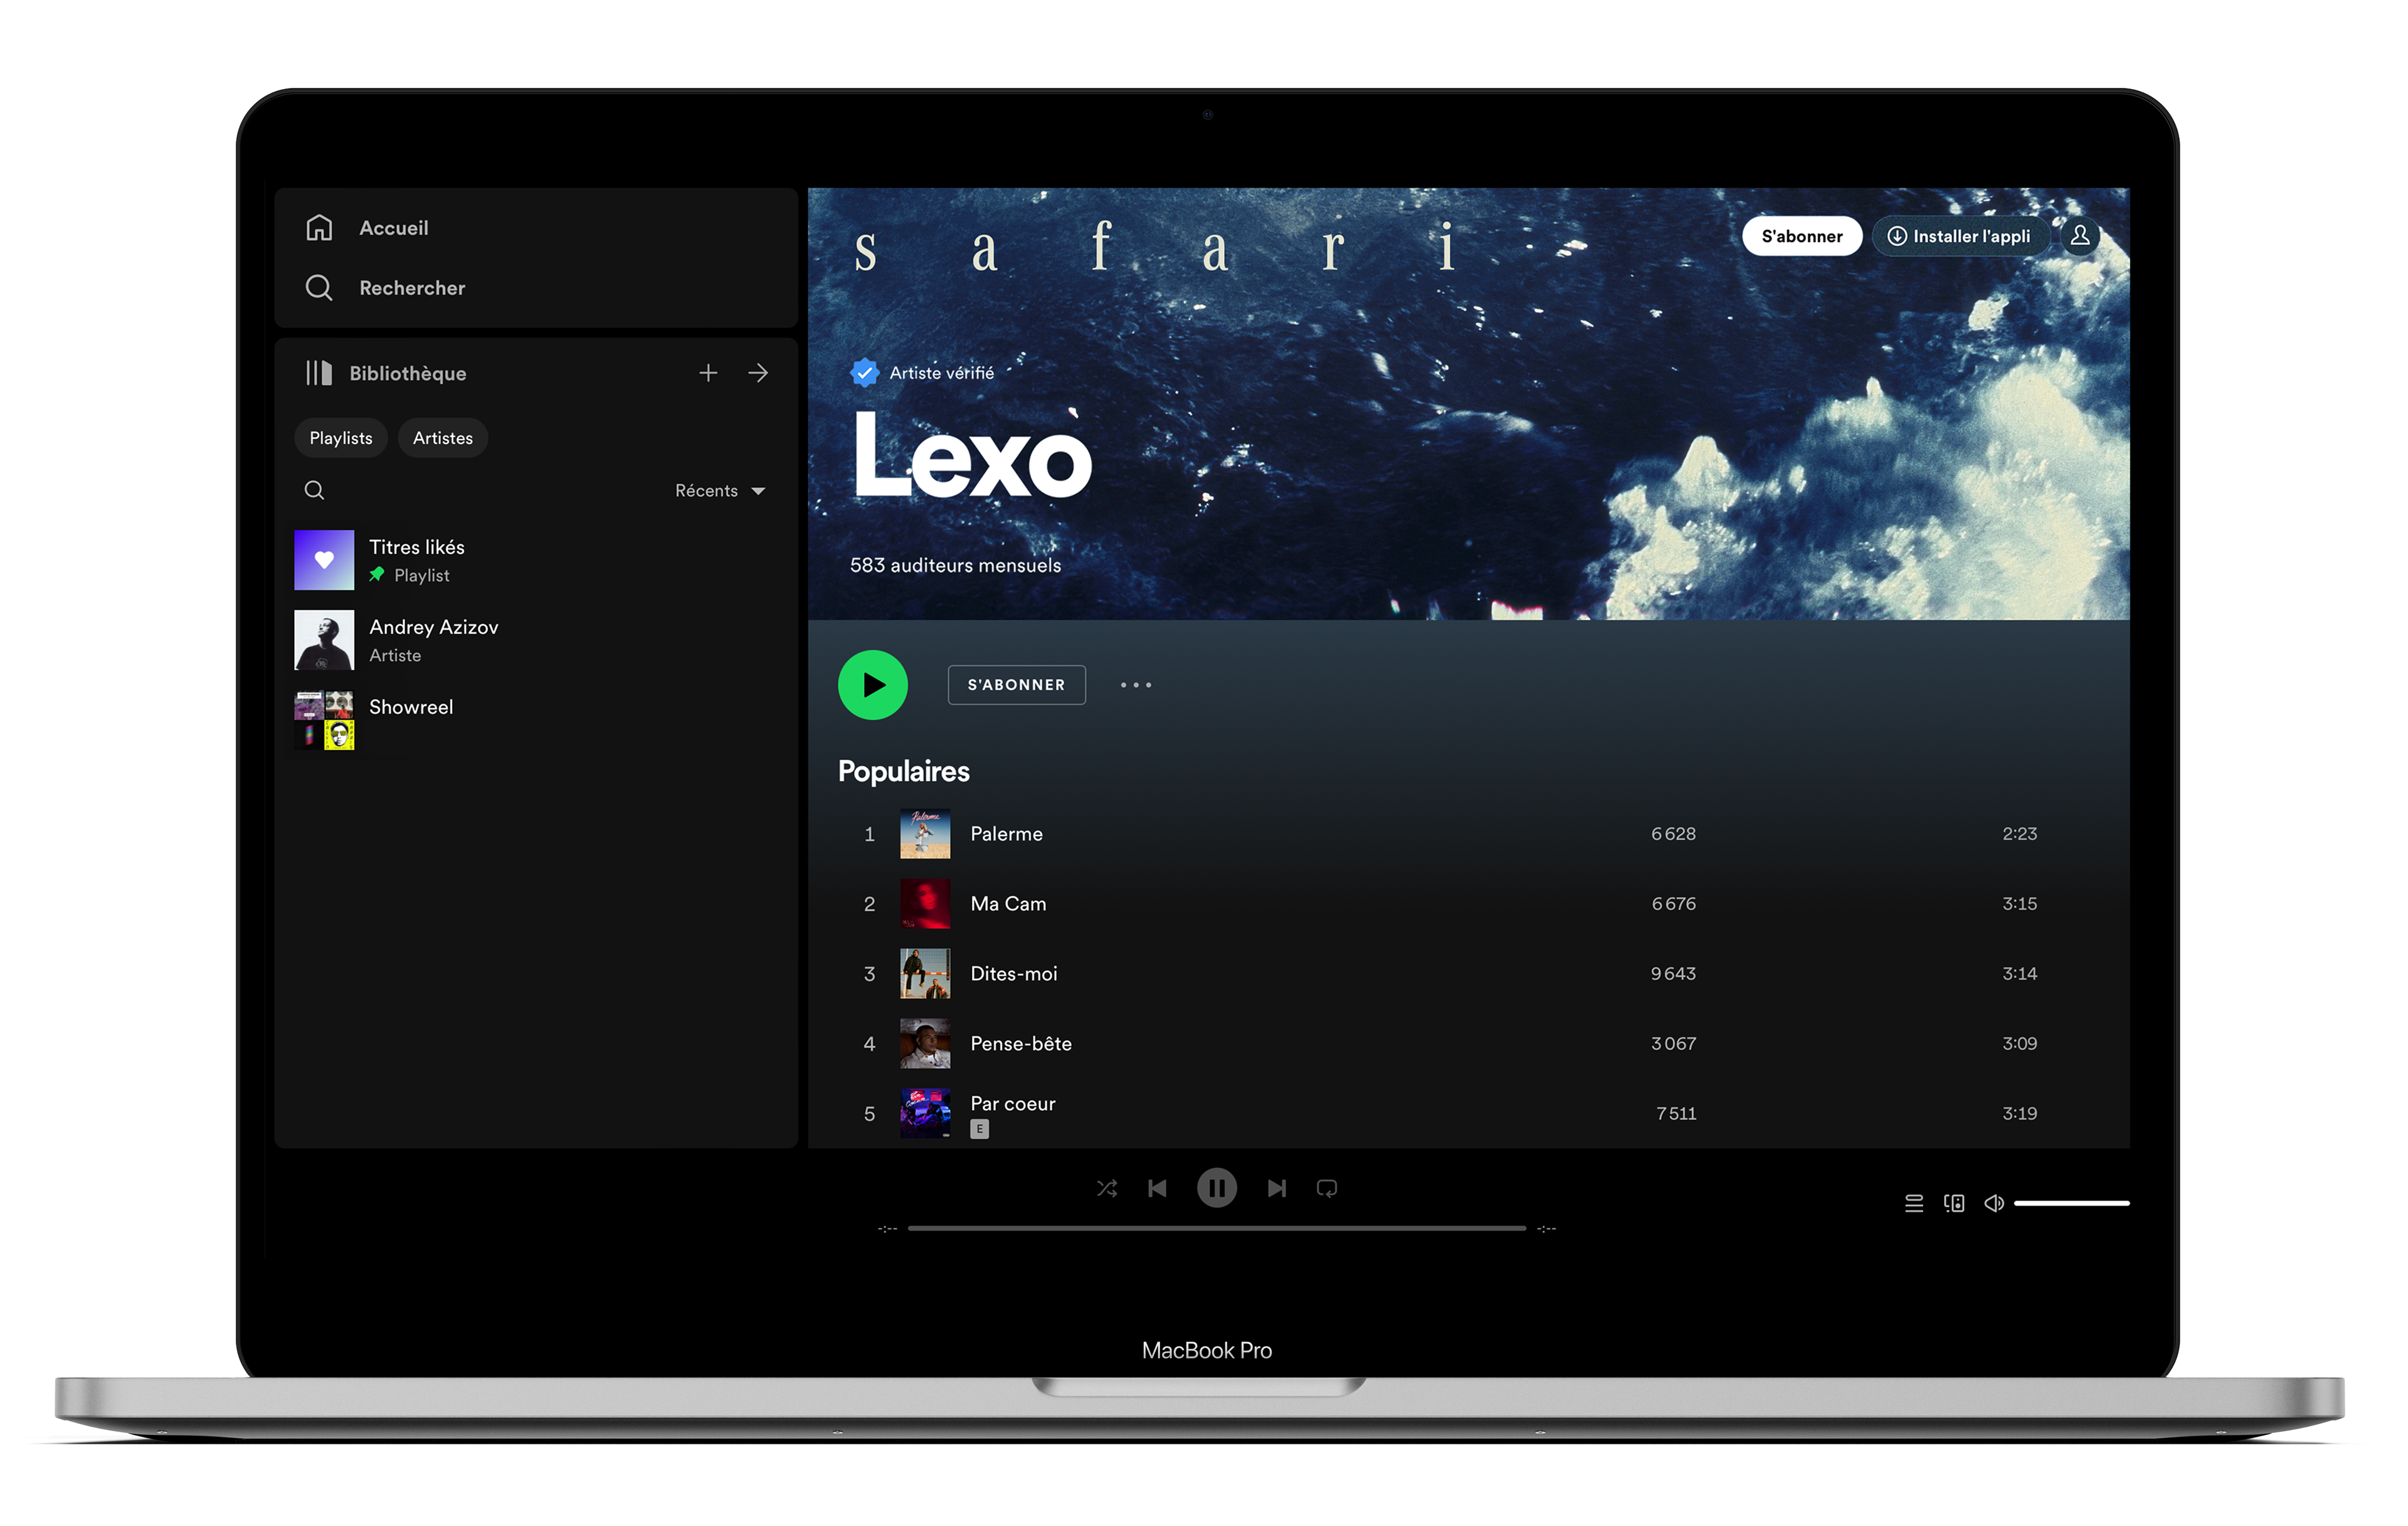Click the Pense-bête album cover
2408x1526 pixels.
point(925,1044)
